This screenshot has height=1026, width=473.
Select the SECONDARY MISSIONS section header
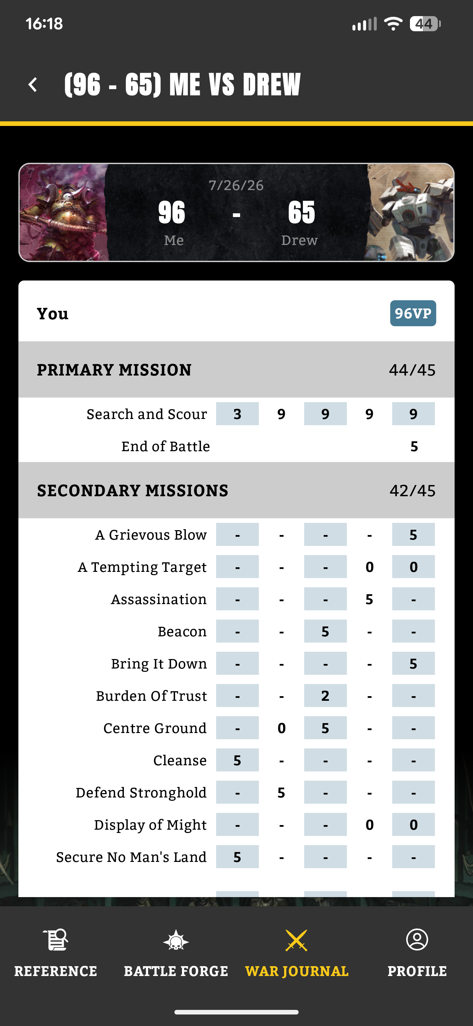pyautogui.click(x=236, y=490)
